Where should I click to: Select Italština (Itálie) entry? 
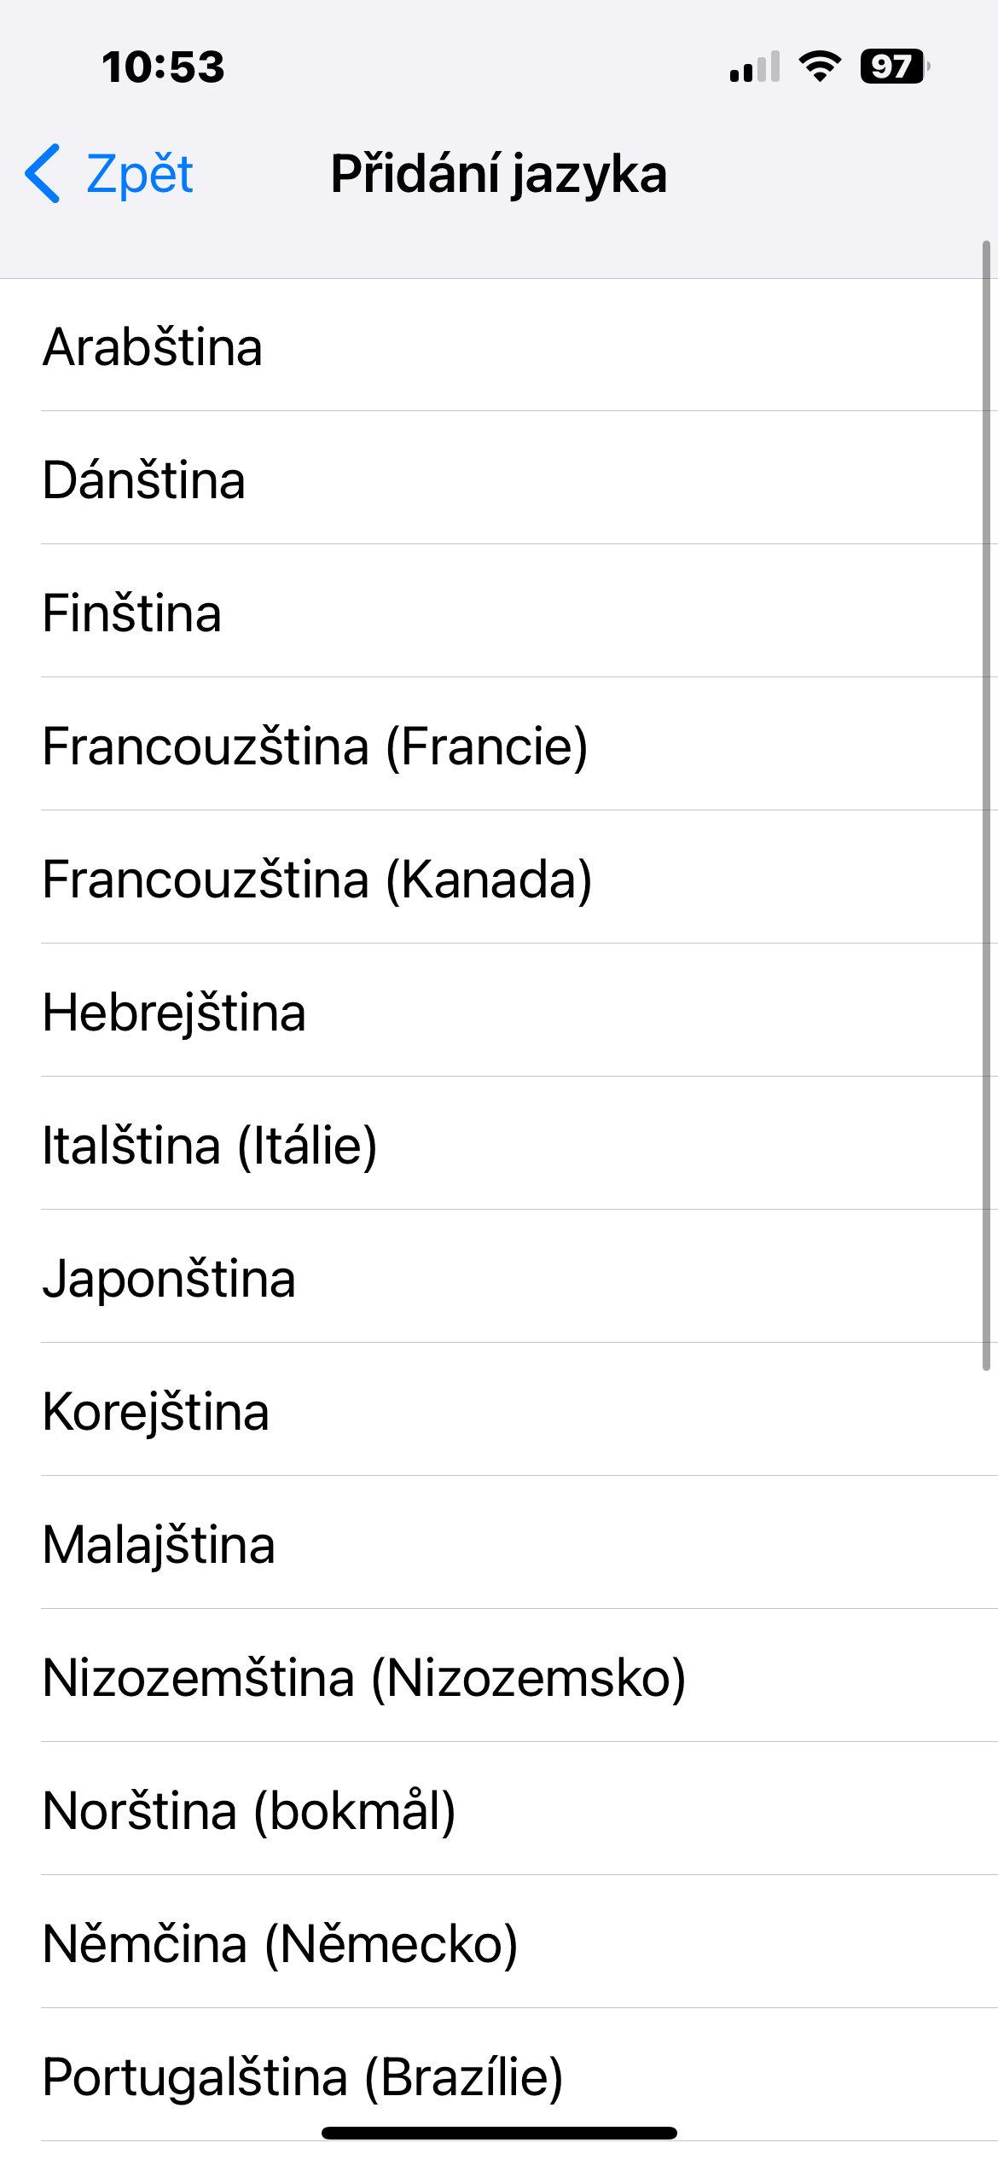[210, 1145]
